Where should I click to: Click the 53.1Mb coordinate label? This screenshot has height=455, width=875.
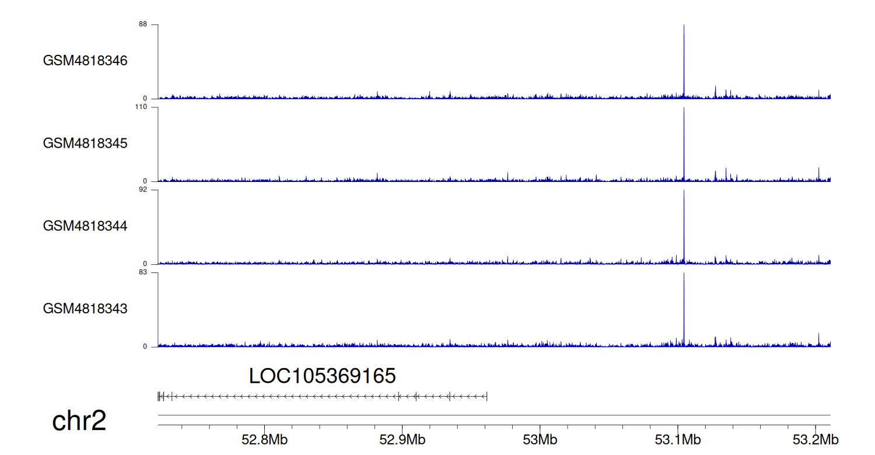677,440
